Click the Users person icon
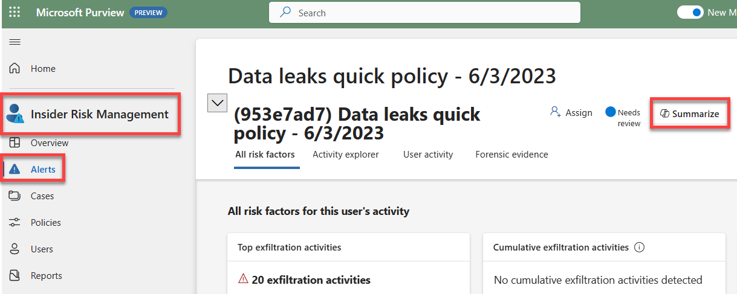 point(15,249)
